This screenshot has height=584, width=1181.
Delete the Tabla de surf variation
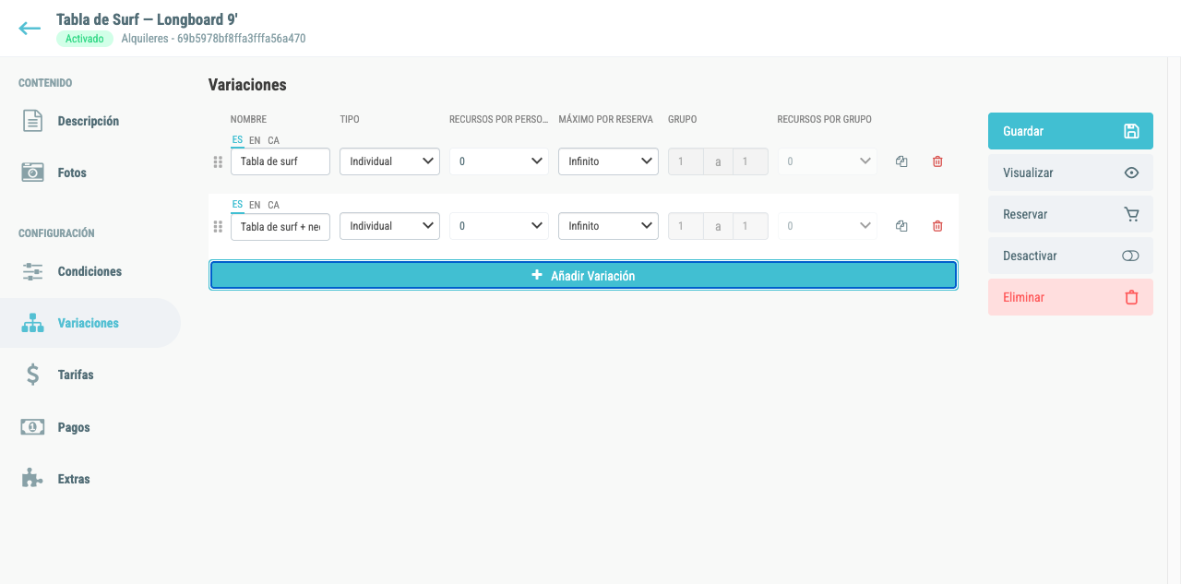[x=937, y=161]
